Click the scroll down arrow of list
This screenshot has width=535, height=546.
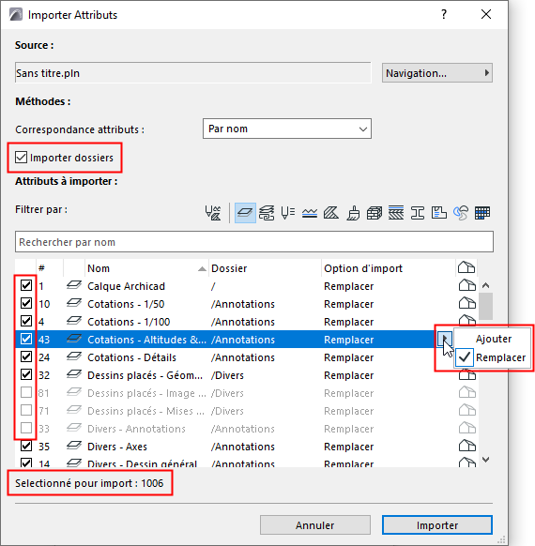click(486, 460)
